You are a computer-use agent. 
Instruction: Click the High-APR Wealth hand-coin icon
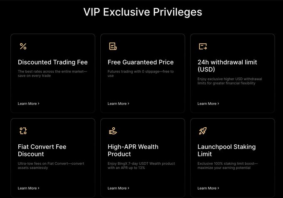[x=113, y=131]
